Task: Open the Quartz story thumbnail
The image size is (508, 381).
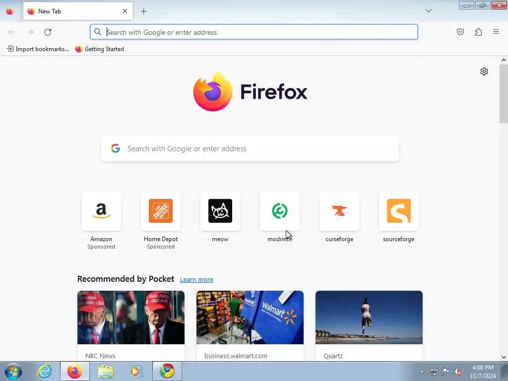Action: [x=369, y=317]
